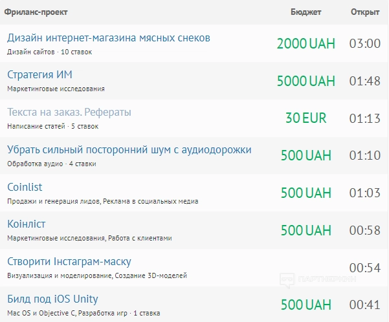
Task: Click the "Обработка аудио · 4 ставки" subtitle
Action: [x=51, y=164]
